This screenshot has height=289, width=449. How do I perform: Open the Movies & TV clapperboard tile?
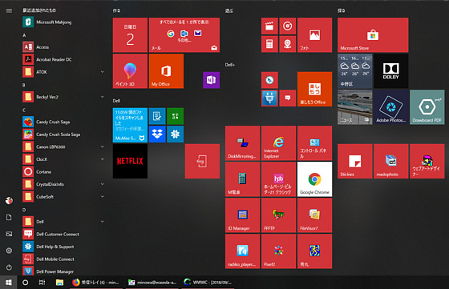tap(269, 26)
